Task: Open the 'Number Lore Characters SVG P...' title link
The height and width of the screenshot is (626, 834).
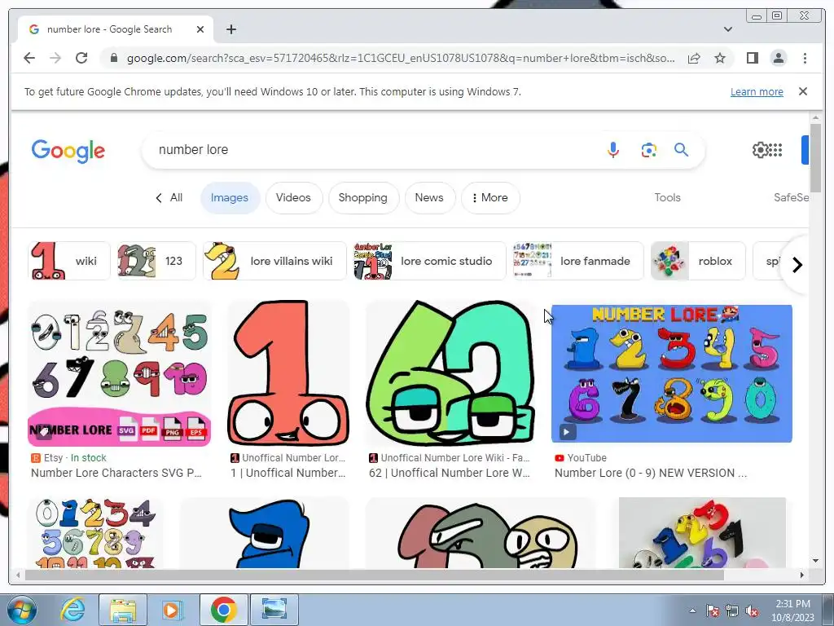Action: [x=116, y=473]
